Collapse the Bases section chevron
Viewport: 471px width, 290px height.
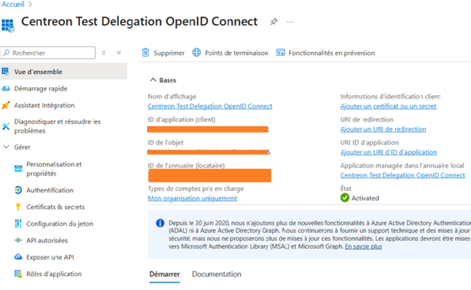click(x=153, y=80)
